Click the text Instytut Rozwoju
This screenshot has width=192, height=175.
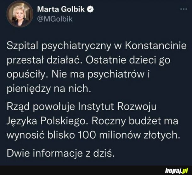tap(117, 106)
